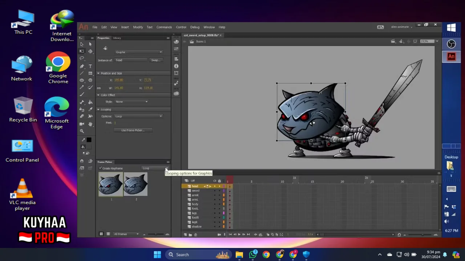
Task: Select the Oval tool
Action: 82,80
